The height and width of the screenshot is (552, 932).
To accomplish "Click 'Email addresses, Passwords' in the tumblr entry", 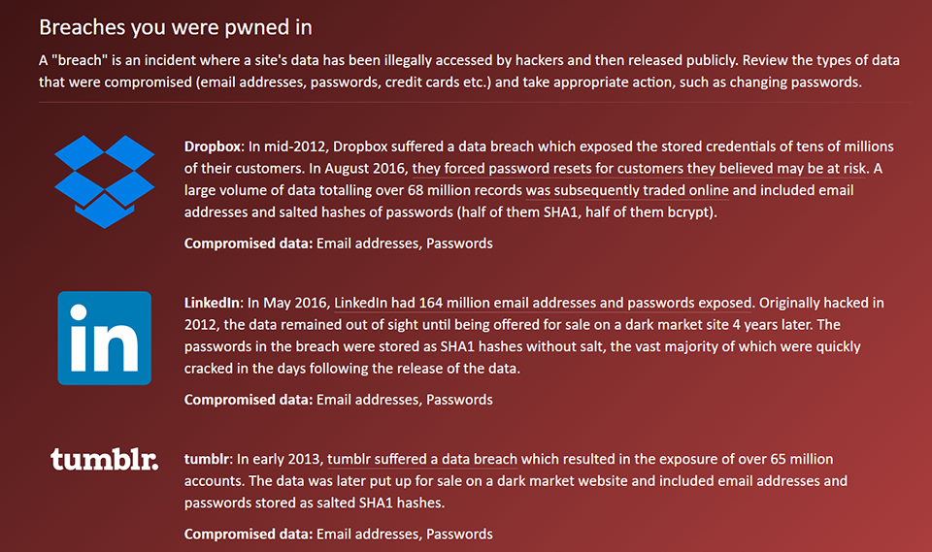I will 405,534.
